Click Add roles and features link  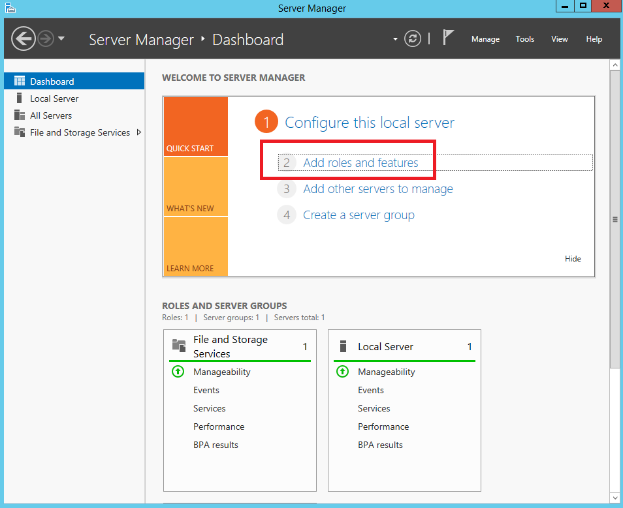point(360,163)
